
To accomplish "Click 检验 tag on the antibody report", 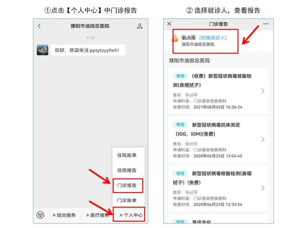I will point(180,125).
